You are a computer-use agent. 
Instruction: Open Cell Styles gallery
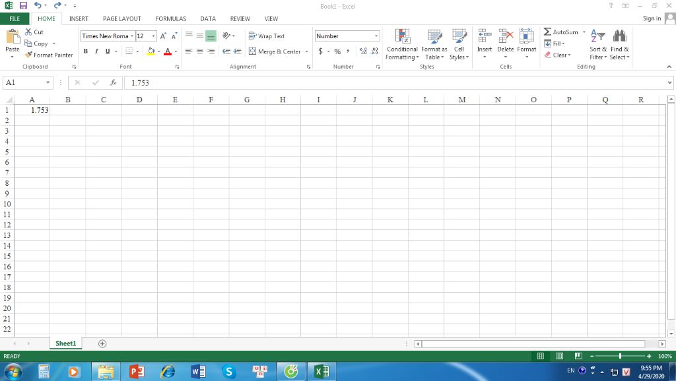point(459,45)
